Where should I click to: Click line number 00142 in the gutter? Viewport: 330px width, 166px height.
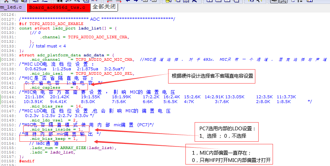pyautogui.click(x=9, y=88)
